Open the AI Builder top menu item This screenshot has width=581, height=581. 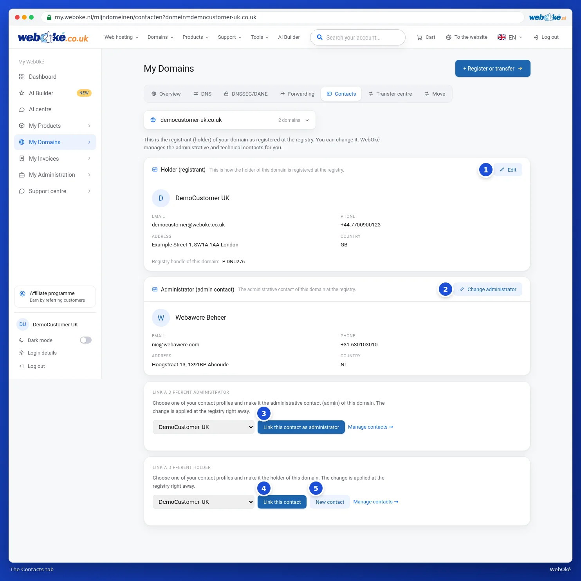[289, 37]
